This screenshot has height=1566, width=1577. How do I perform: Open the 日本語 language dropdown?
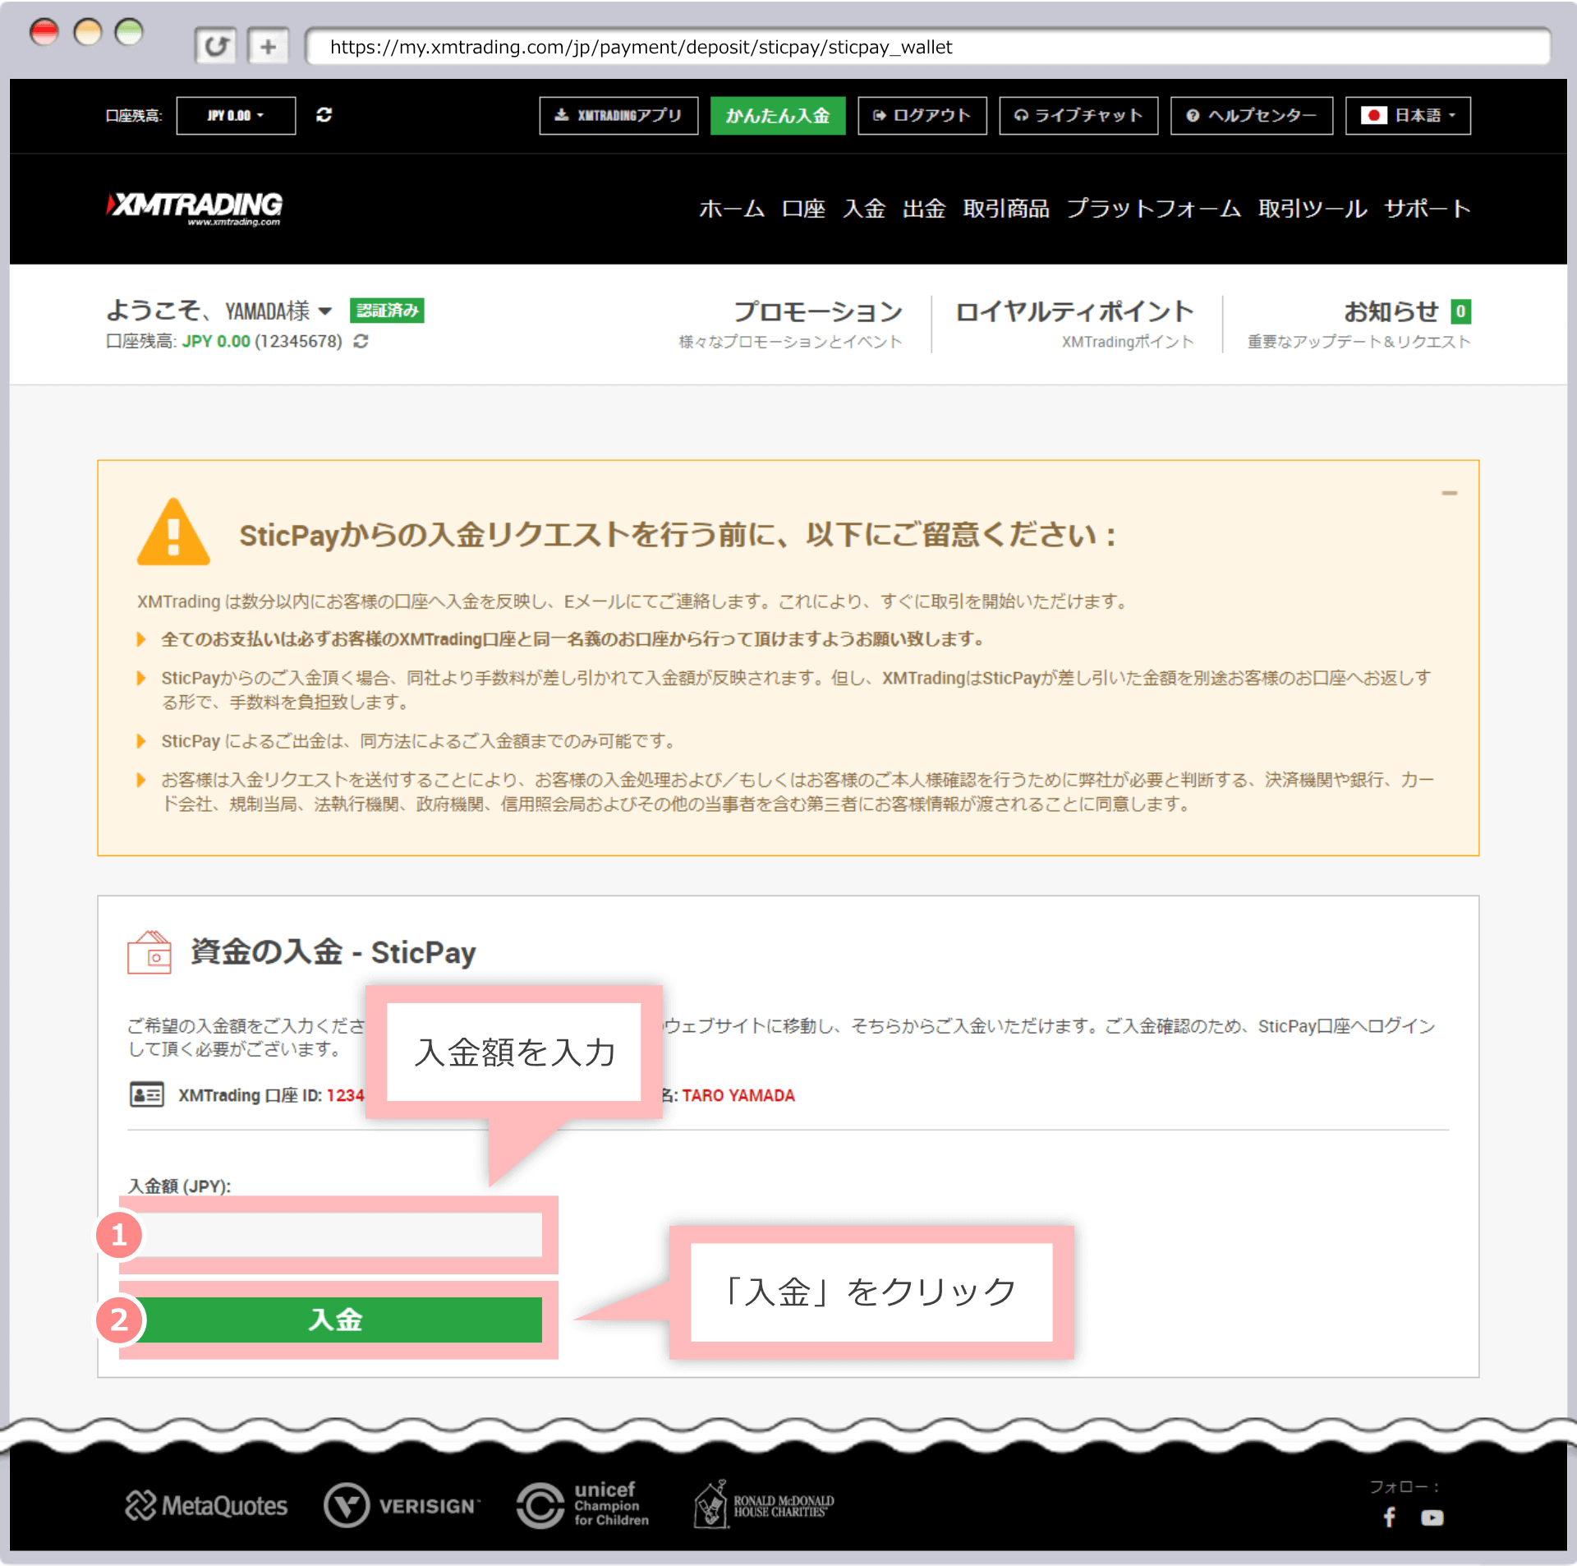(x=1408, y=115)
